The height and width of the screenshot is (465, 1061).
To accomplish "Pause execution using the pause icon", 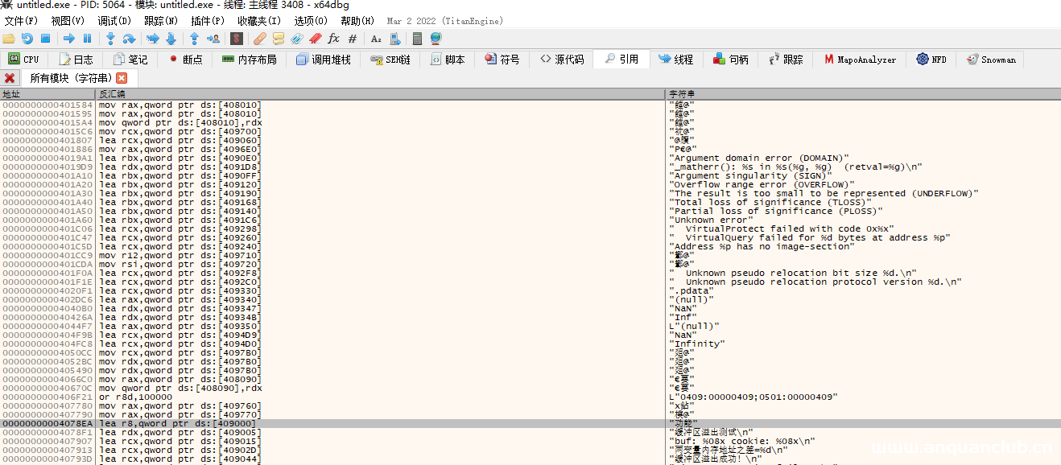I will coord(87,39).
